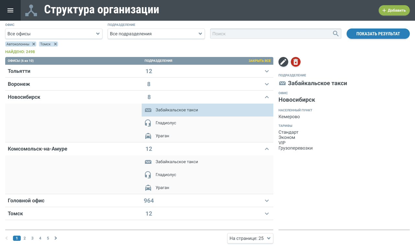Remove the Томск filter tag
This screenshot has width=415, height=246.
point(55,44)
